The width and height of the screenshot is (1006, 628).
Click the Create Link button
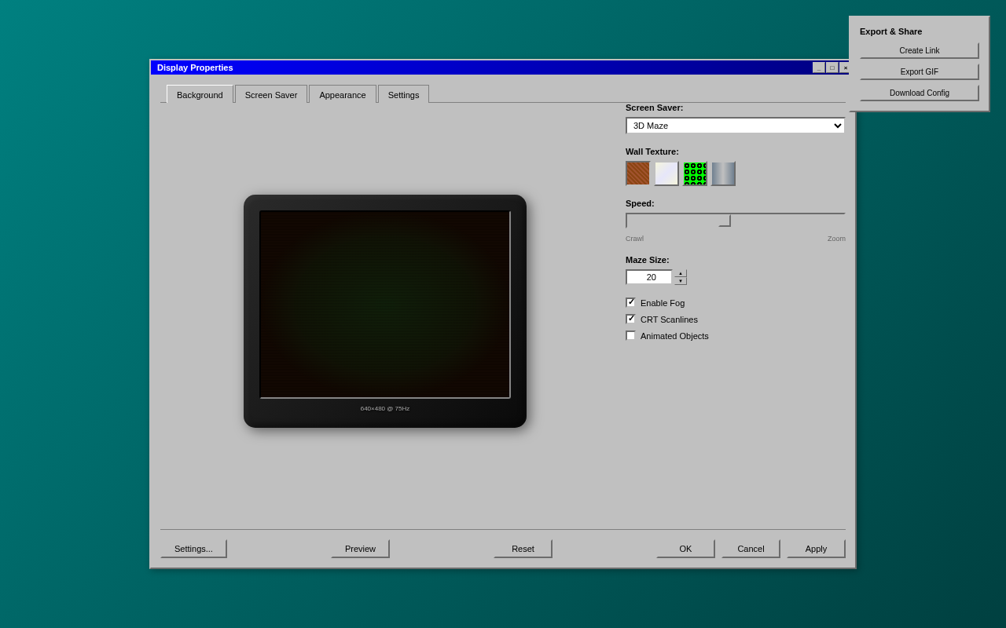(919, 51)
